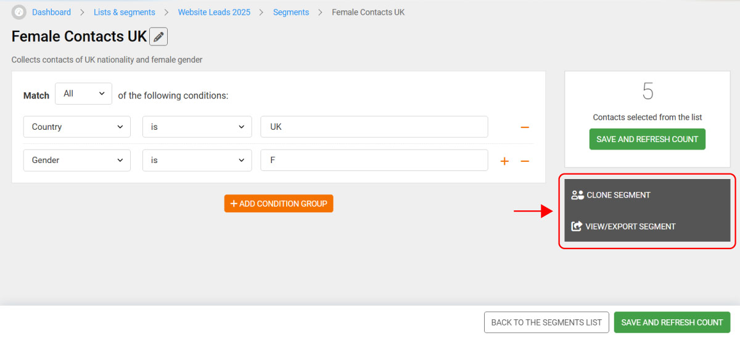
Task: Open Website Leads 2025 breadcrumb link
Action: point(213,12)
